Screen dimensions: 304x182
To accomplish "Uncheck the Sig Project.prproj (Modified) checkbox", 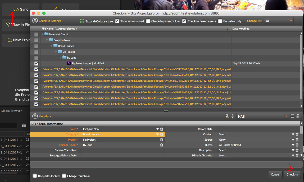I will pos(36,63).
